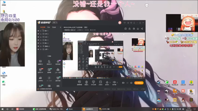The width and height of the screenshot is (198, 111).
Task: Open the blue K music desktop icon
Action: coord(183,83)
